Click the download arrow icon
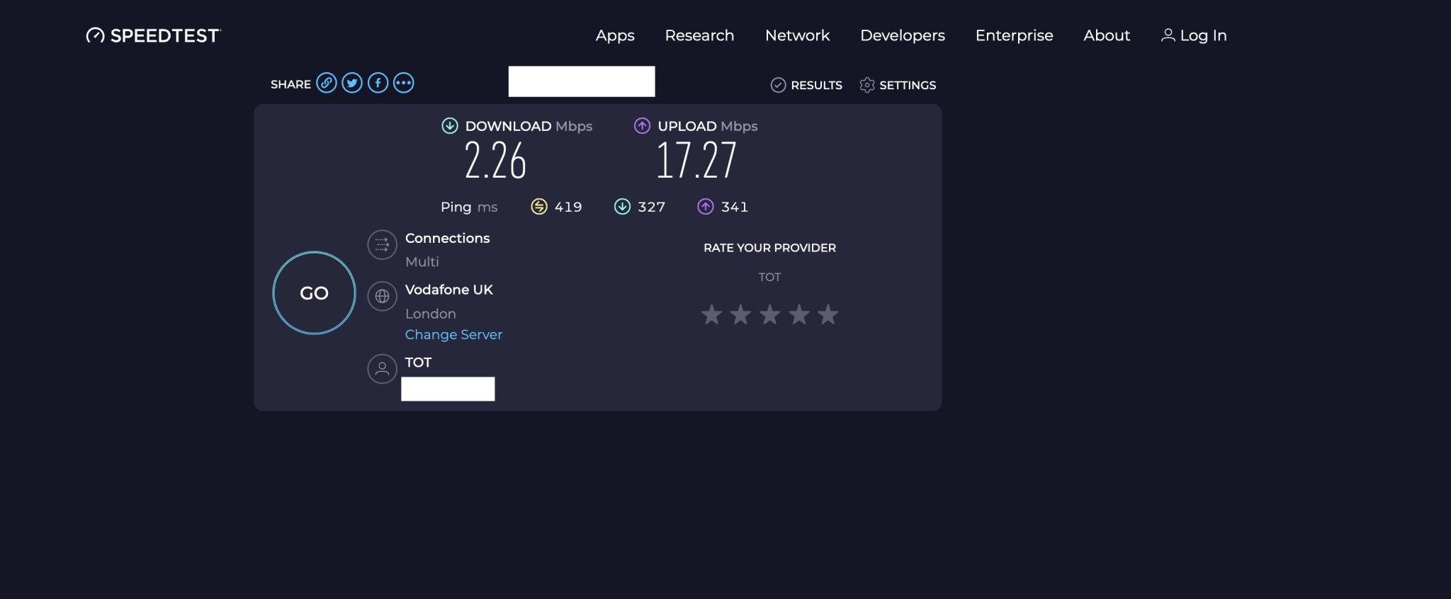Image resolution: width=1451 pixels, height=599 pixels. [450, 126]
